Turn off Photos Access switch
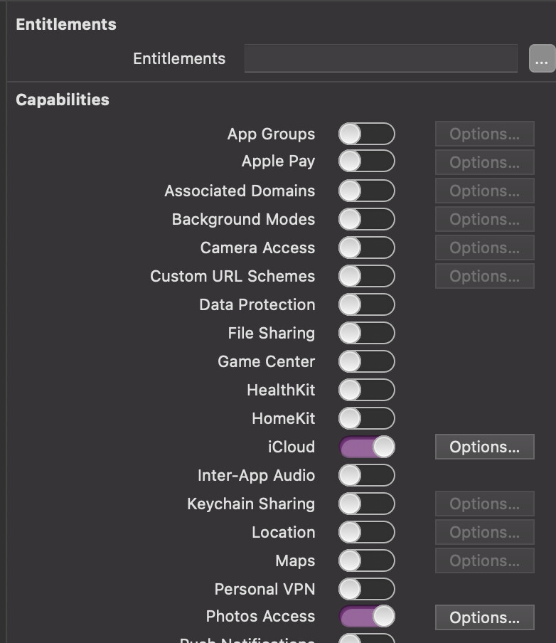Image resolution: width=556 pixels, height=643 pixels. point(366,617)
